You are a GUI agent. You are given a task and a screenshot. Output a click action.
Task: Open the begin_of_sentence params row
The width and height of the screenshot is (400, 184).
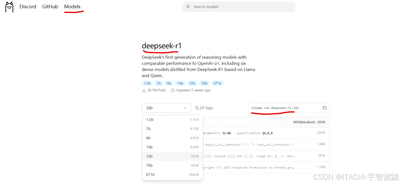tap(266, 145)
